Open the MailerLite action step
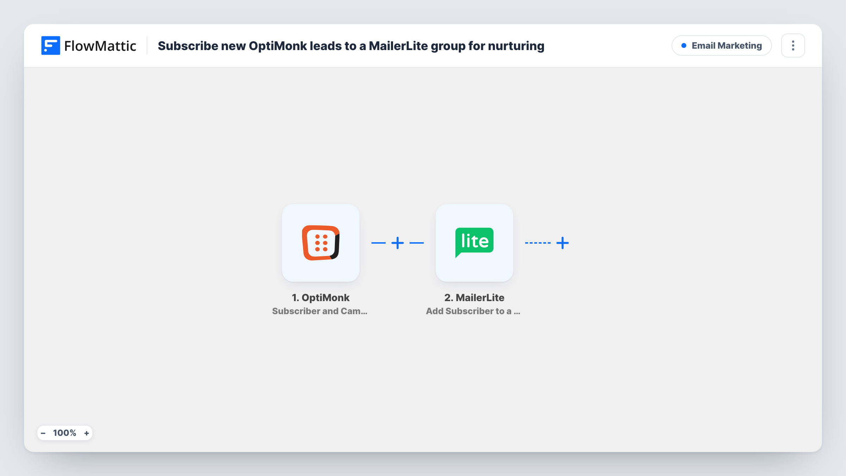The image size is (846, 476). [474, 243]
